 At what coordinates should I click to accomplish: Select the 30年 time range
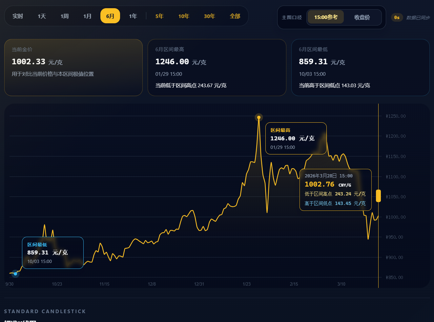[210, 16]
